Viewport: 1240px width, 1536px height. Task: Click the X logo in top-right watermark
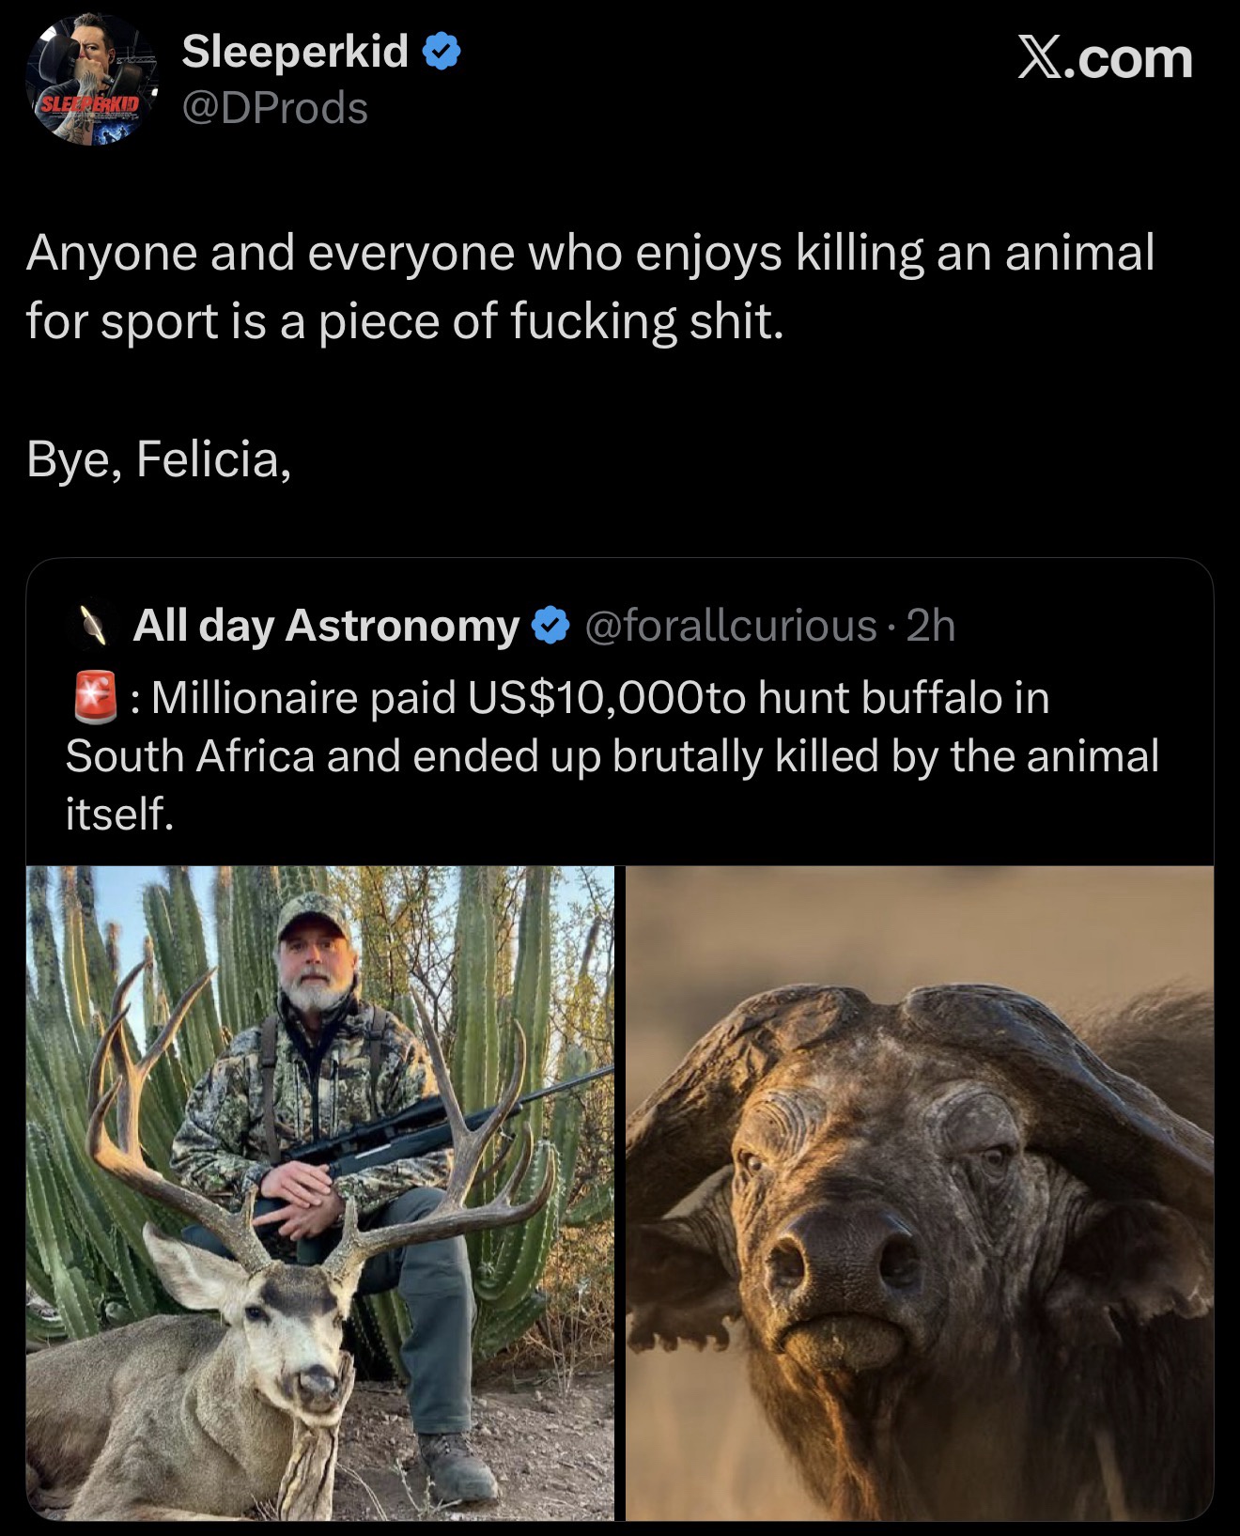(x=1044, y=59)
